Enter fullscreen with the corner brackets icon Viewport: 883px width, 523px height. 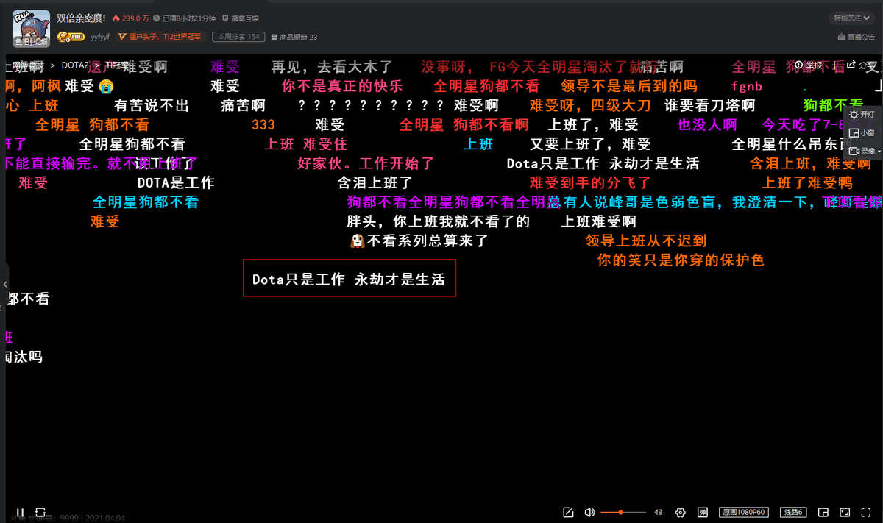[x=867, y=512]
